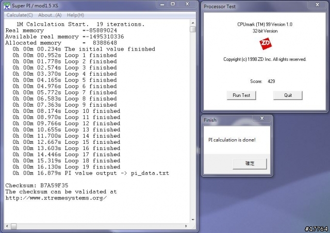Maximize the Super PI window
This screenshot has height=233, width=330.
point(173,4)
